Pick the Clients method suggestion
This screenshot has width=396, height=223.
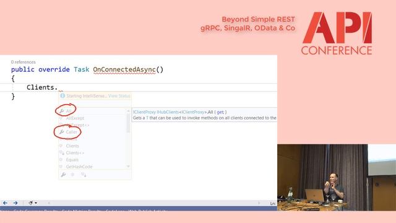72,146
